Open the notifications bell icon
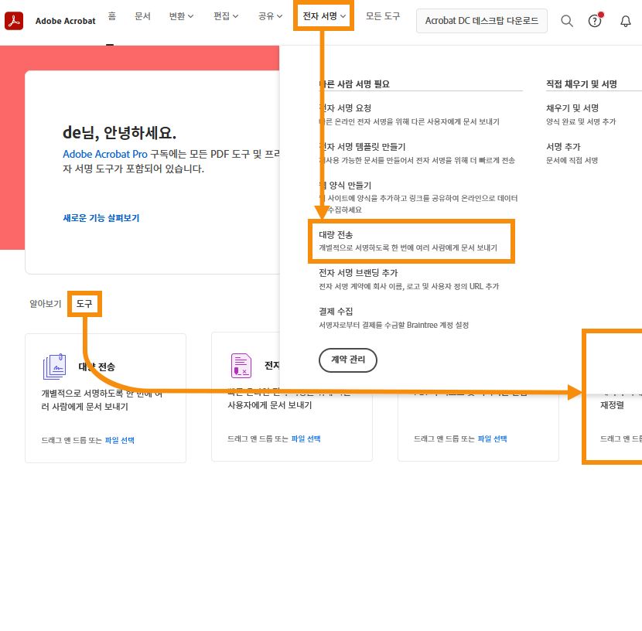This screenshot has height=631, width=642. pos(625,21)
